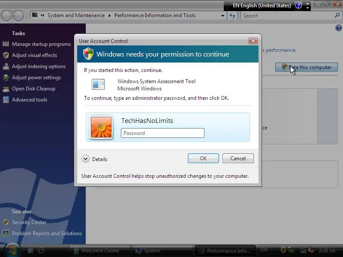Open Adjust power settings task
Viewport: 343px width, 257px height.
coord(36,78)
